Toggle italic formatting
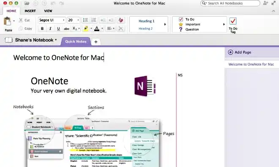Viewport: 279px width, 167px height. (50, 28)
